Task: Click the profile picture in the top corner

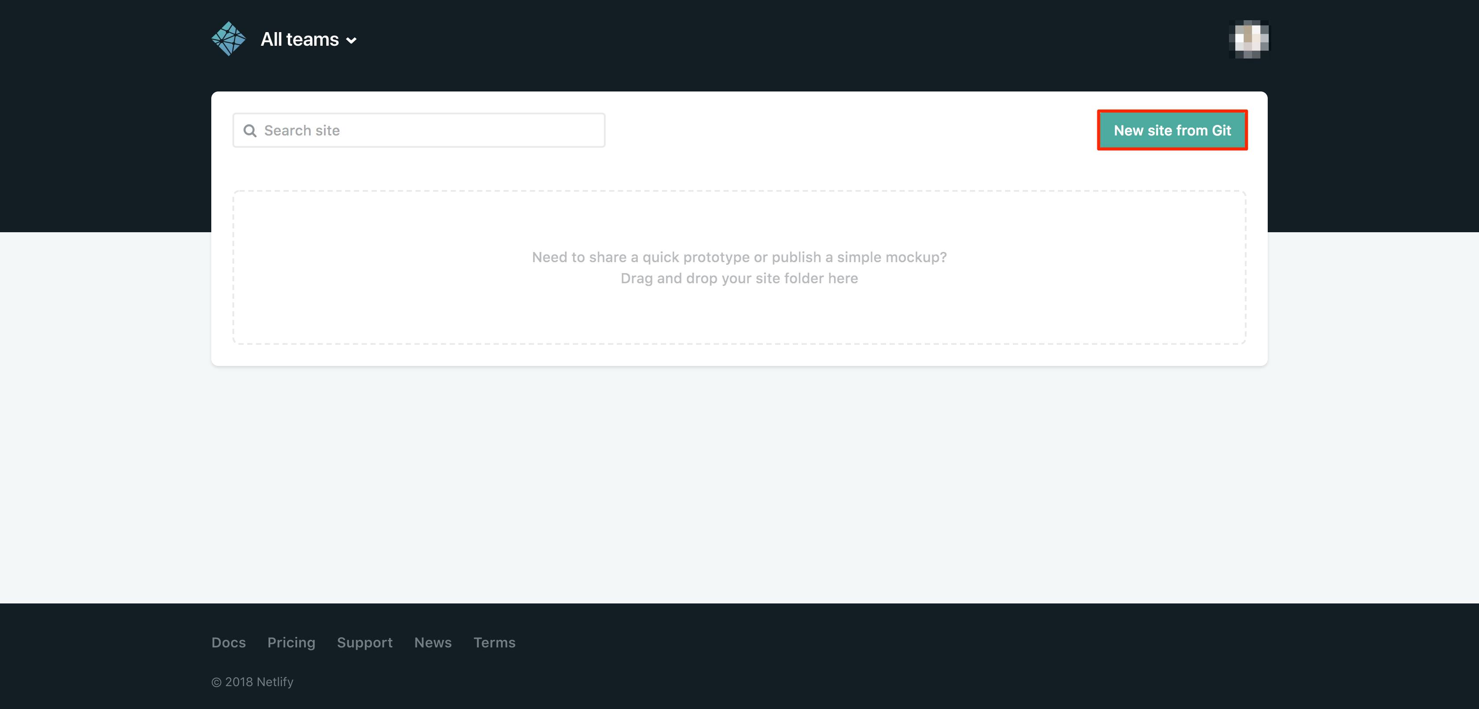Action: 1250,38
